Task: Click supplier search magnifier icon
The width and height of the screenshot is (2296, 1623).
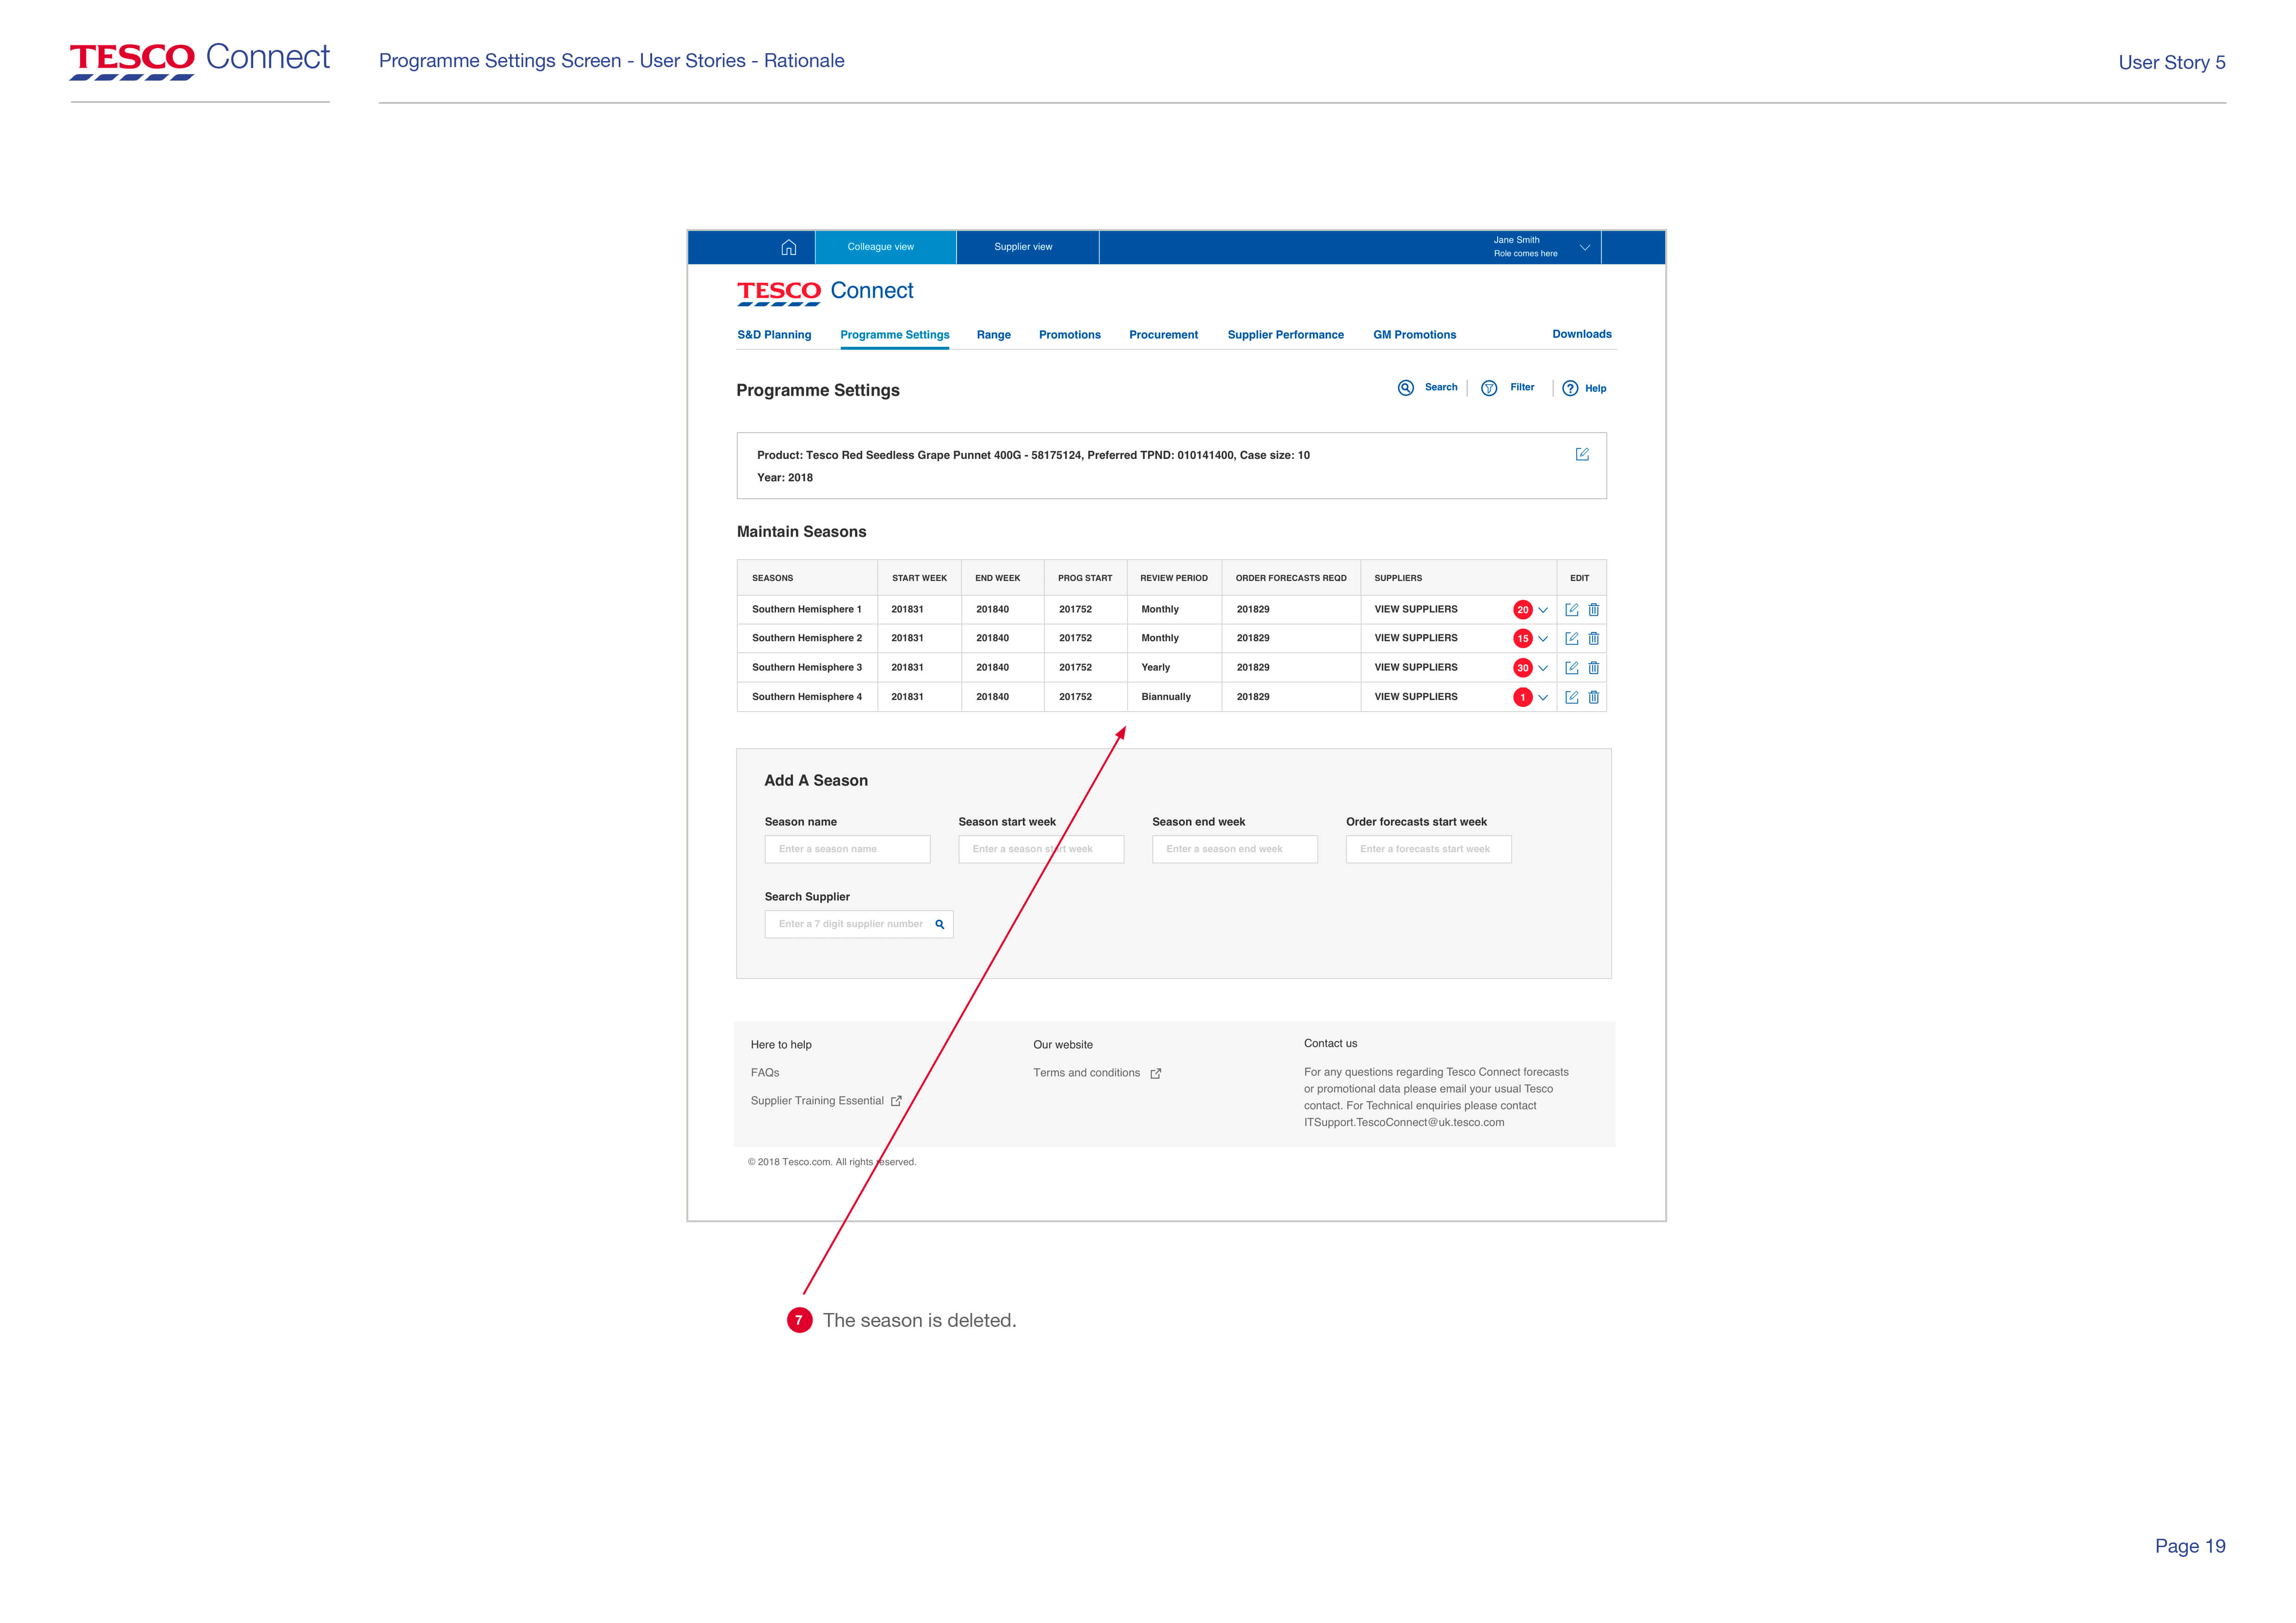Action: pyautogui.click(x=939, y=924)
